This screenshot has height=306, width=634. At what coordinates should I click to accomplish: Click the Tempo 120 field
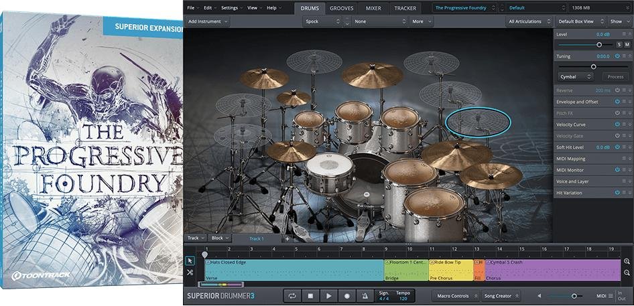click(x=403, y=296)
